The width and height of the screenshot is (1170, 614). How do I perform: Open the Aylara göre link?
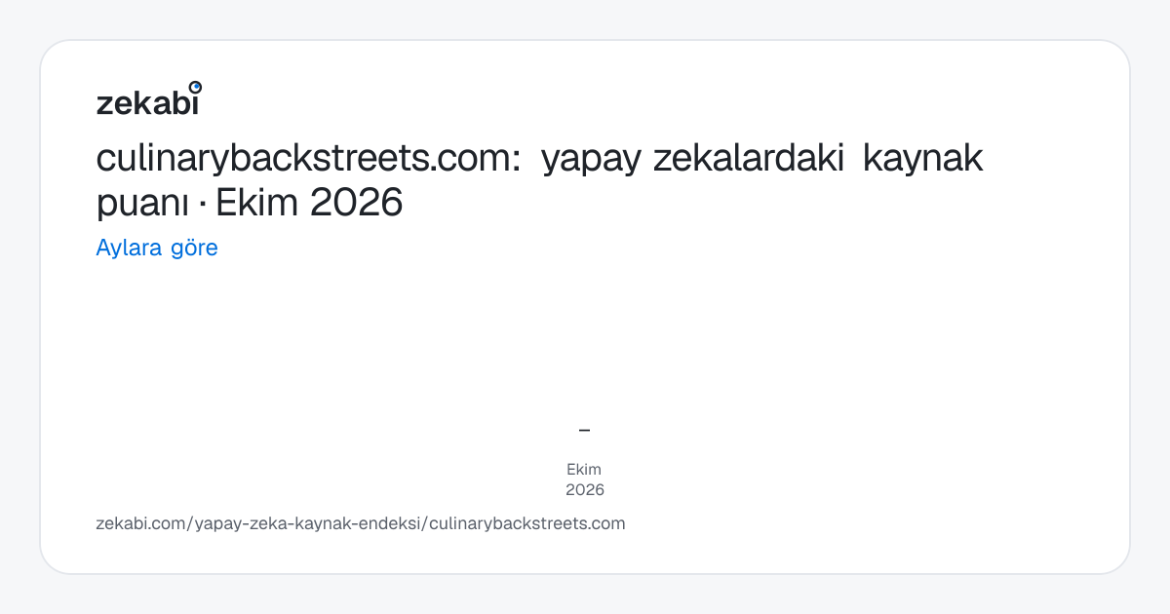click(x=157, y=248)
